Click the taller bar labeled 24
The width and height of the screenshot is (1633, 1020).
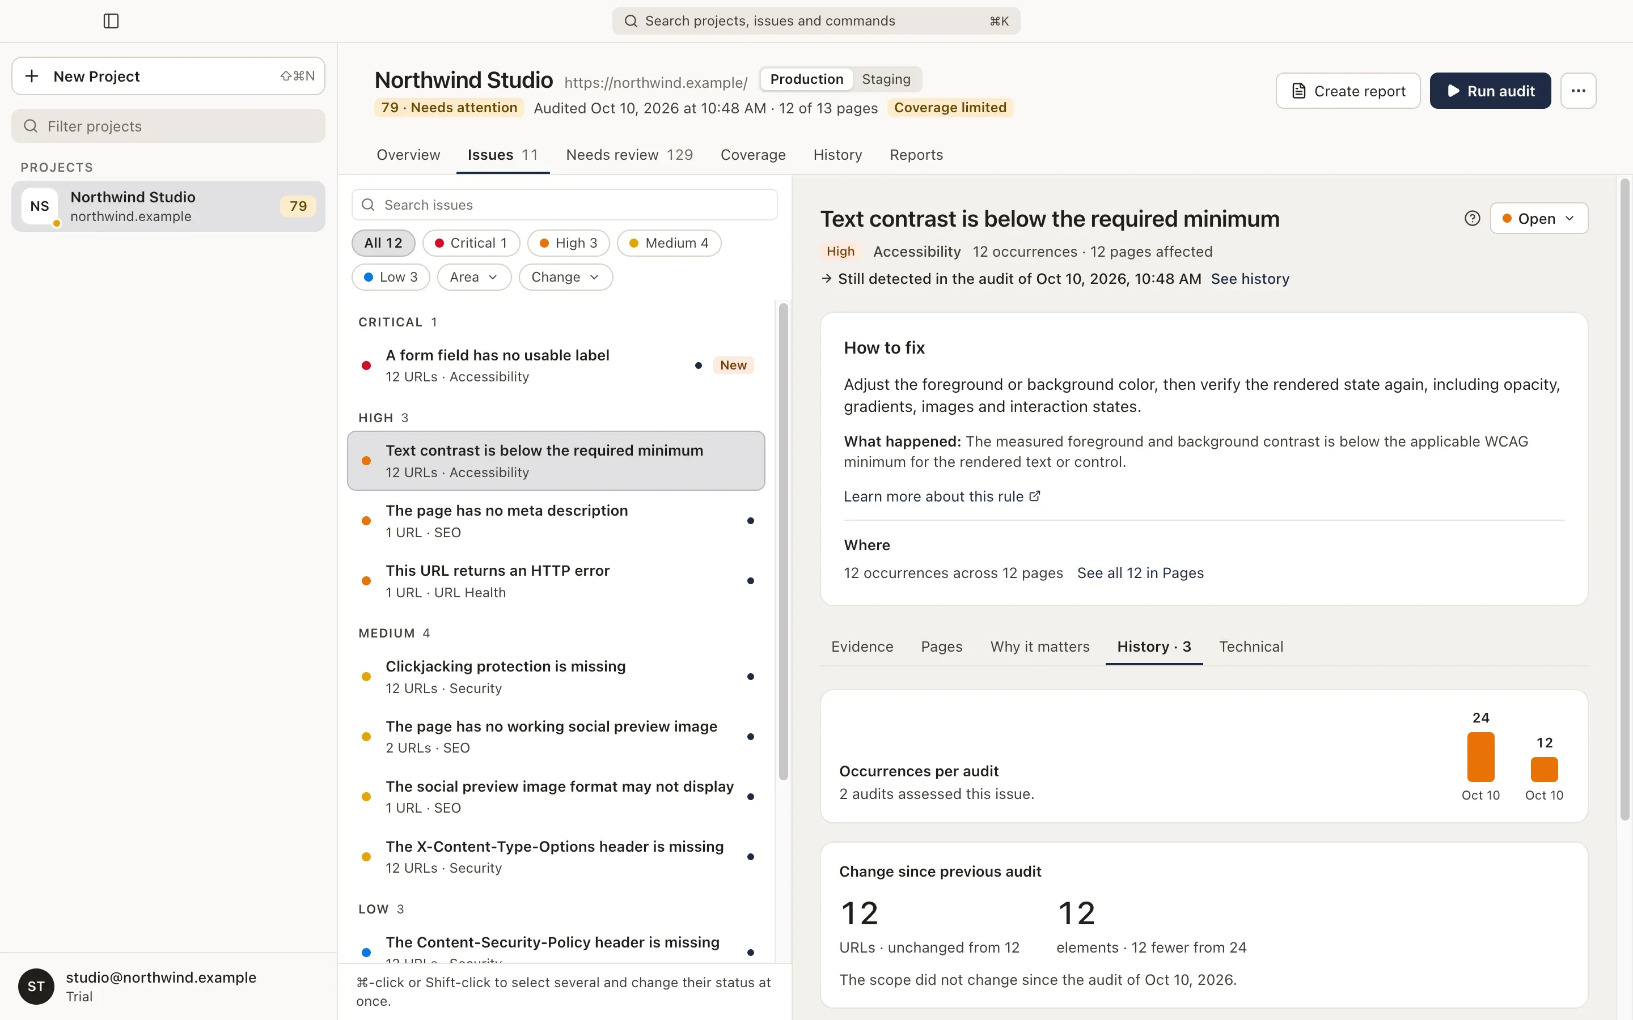pyautogui.click(x=1480, y=756)
